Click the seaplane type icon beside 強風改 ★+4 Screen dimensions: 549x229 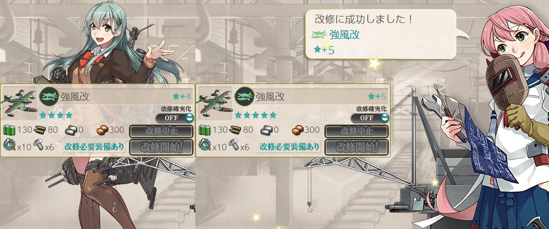pos(49,96)
